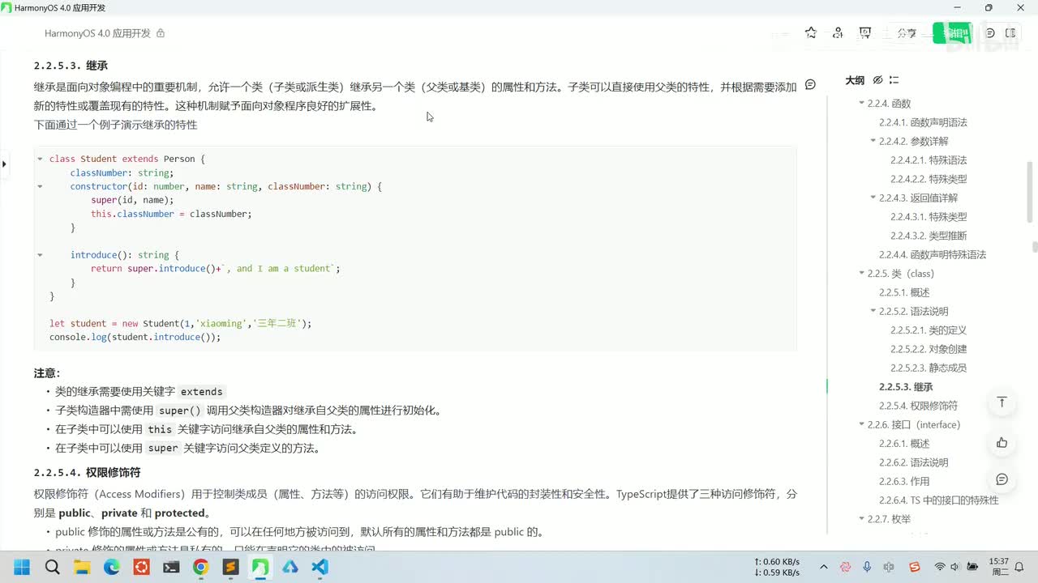Open the floating comment button

tap(1002, 479)
